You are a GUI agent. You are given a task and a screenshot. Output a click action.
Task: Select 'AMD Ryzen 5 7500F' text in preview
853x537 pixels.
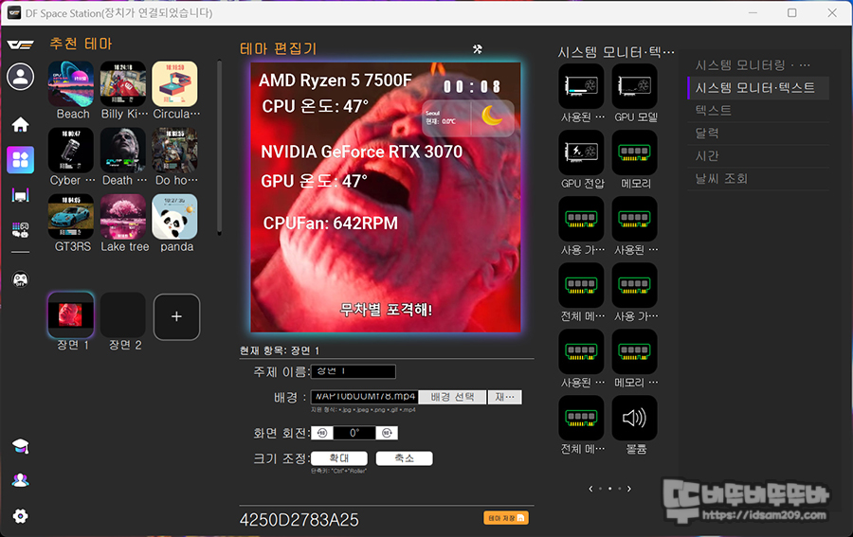[336, 81]
